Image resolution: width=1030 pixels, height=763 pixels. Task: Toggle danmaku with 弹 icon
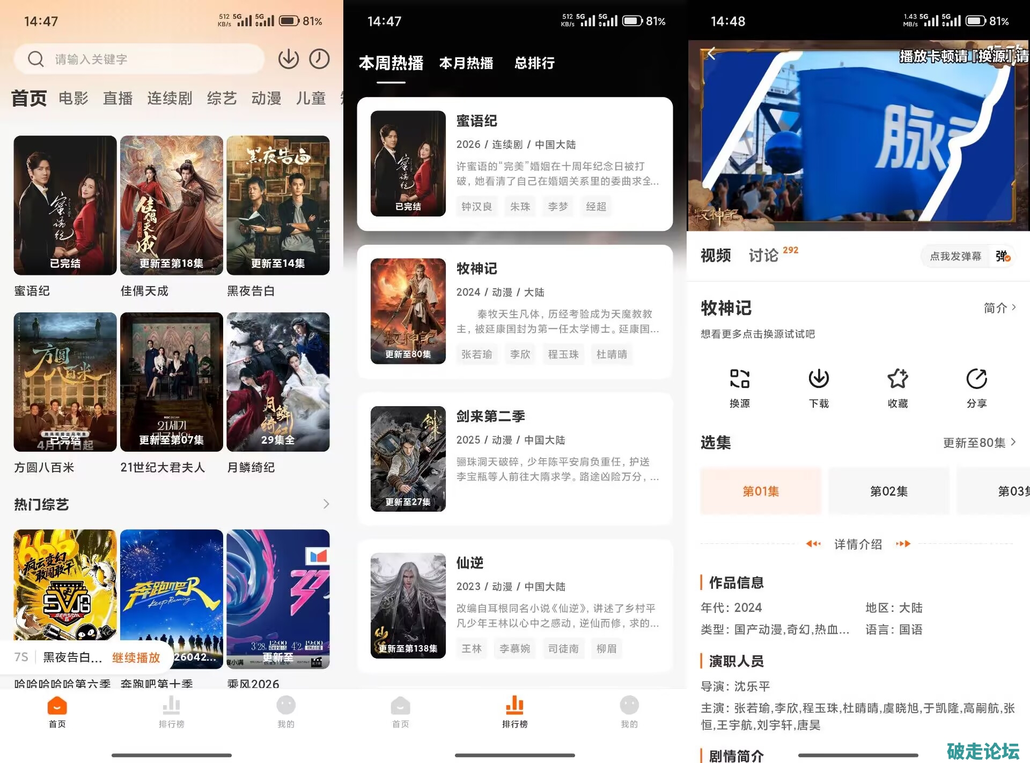[1003, 257]
